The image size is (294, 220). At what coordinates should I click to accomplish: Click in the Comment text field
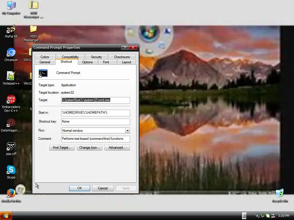(95, 139)
